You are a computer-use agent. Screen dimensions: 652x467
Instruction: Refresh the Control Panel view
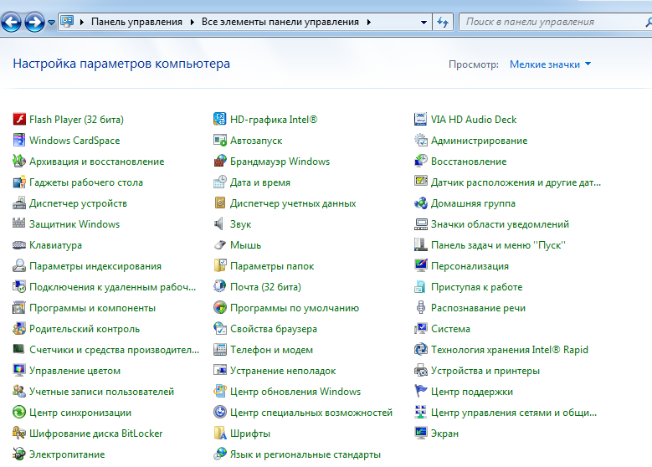point(443,22)
